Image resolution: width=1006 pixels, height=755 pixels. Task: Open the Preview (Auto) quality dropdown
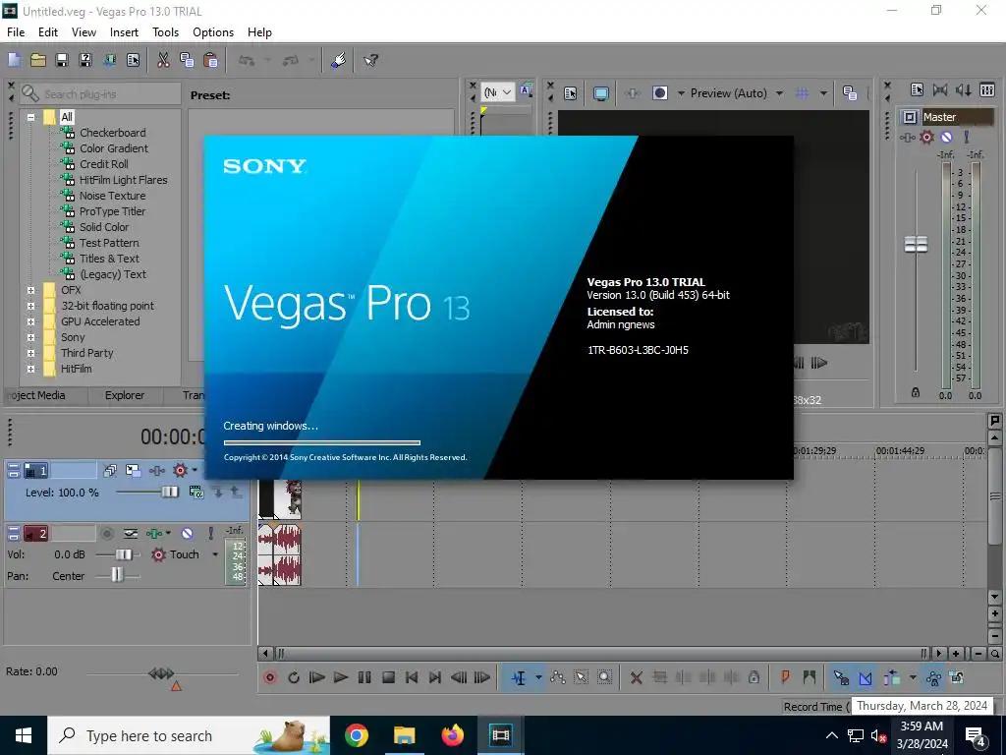point(779,93)
